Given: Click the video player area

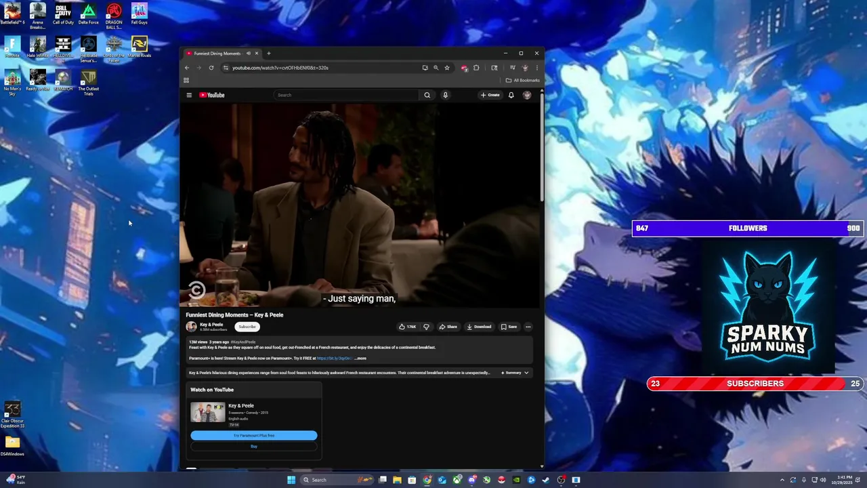Looking at the screenshot, I should pyautogui.click(x=360, y=205).
